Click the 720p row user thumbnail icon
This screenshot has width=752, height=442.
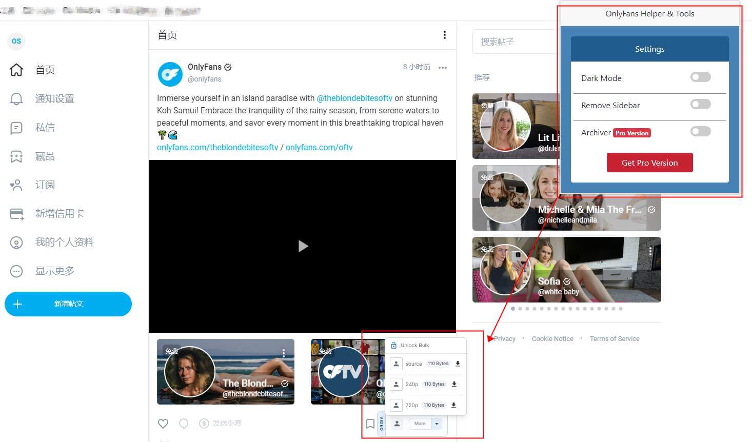click(x=396, y=405)
